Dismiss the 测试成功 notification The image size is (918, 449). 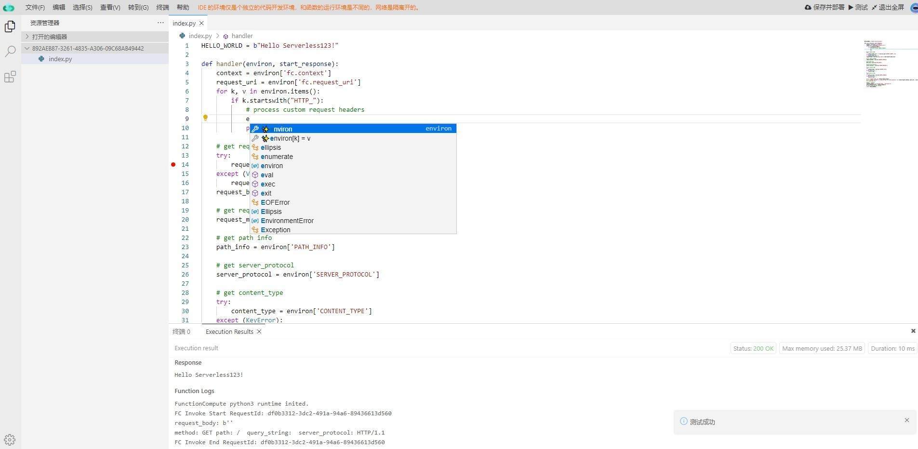[906, 420]
